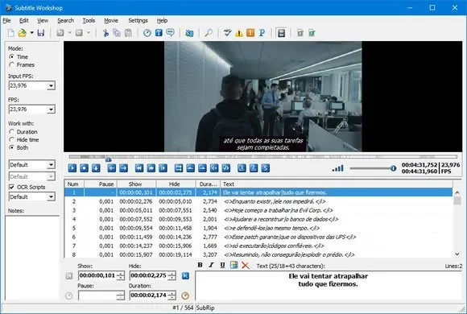Image resolution: width=467 pixels, height=314 pixels.
Task: Click the blue T text icon
Action: pyautogui.click(x=159, y=32)
